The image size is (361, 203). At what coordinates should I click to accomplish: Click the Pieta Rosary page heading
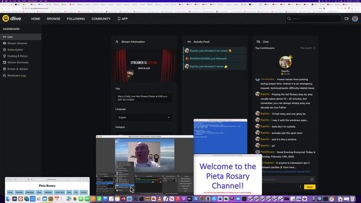pos(47,186)
